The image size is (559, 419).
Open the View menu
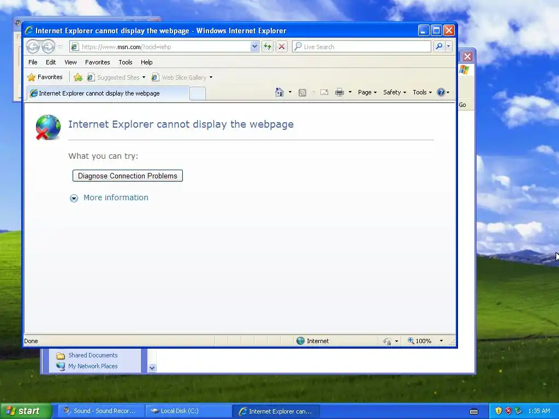coord(70,62)
